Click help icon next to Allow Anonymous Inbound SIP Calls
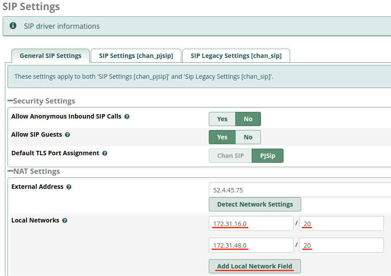The image size is (391, 276). click(127, 117)
